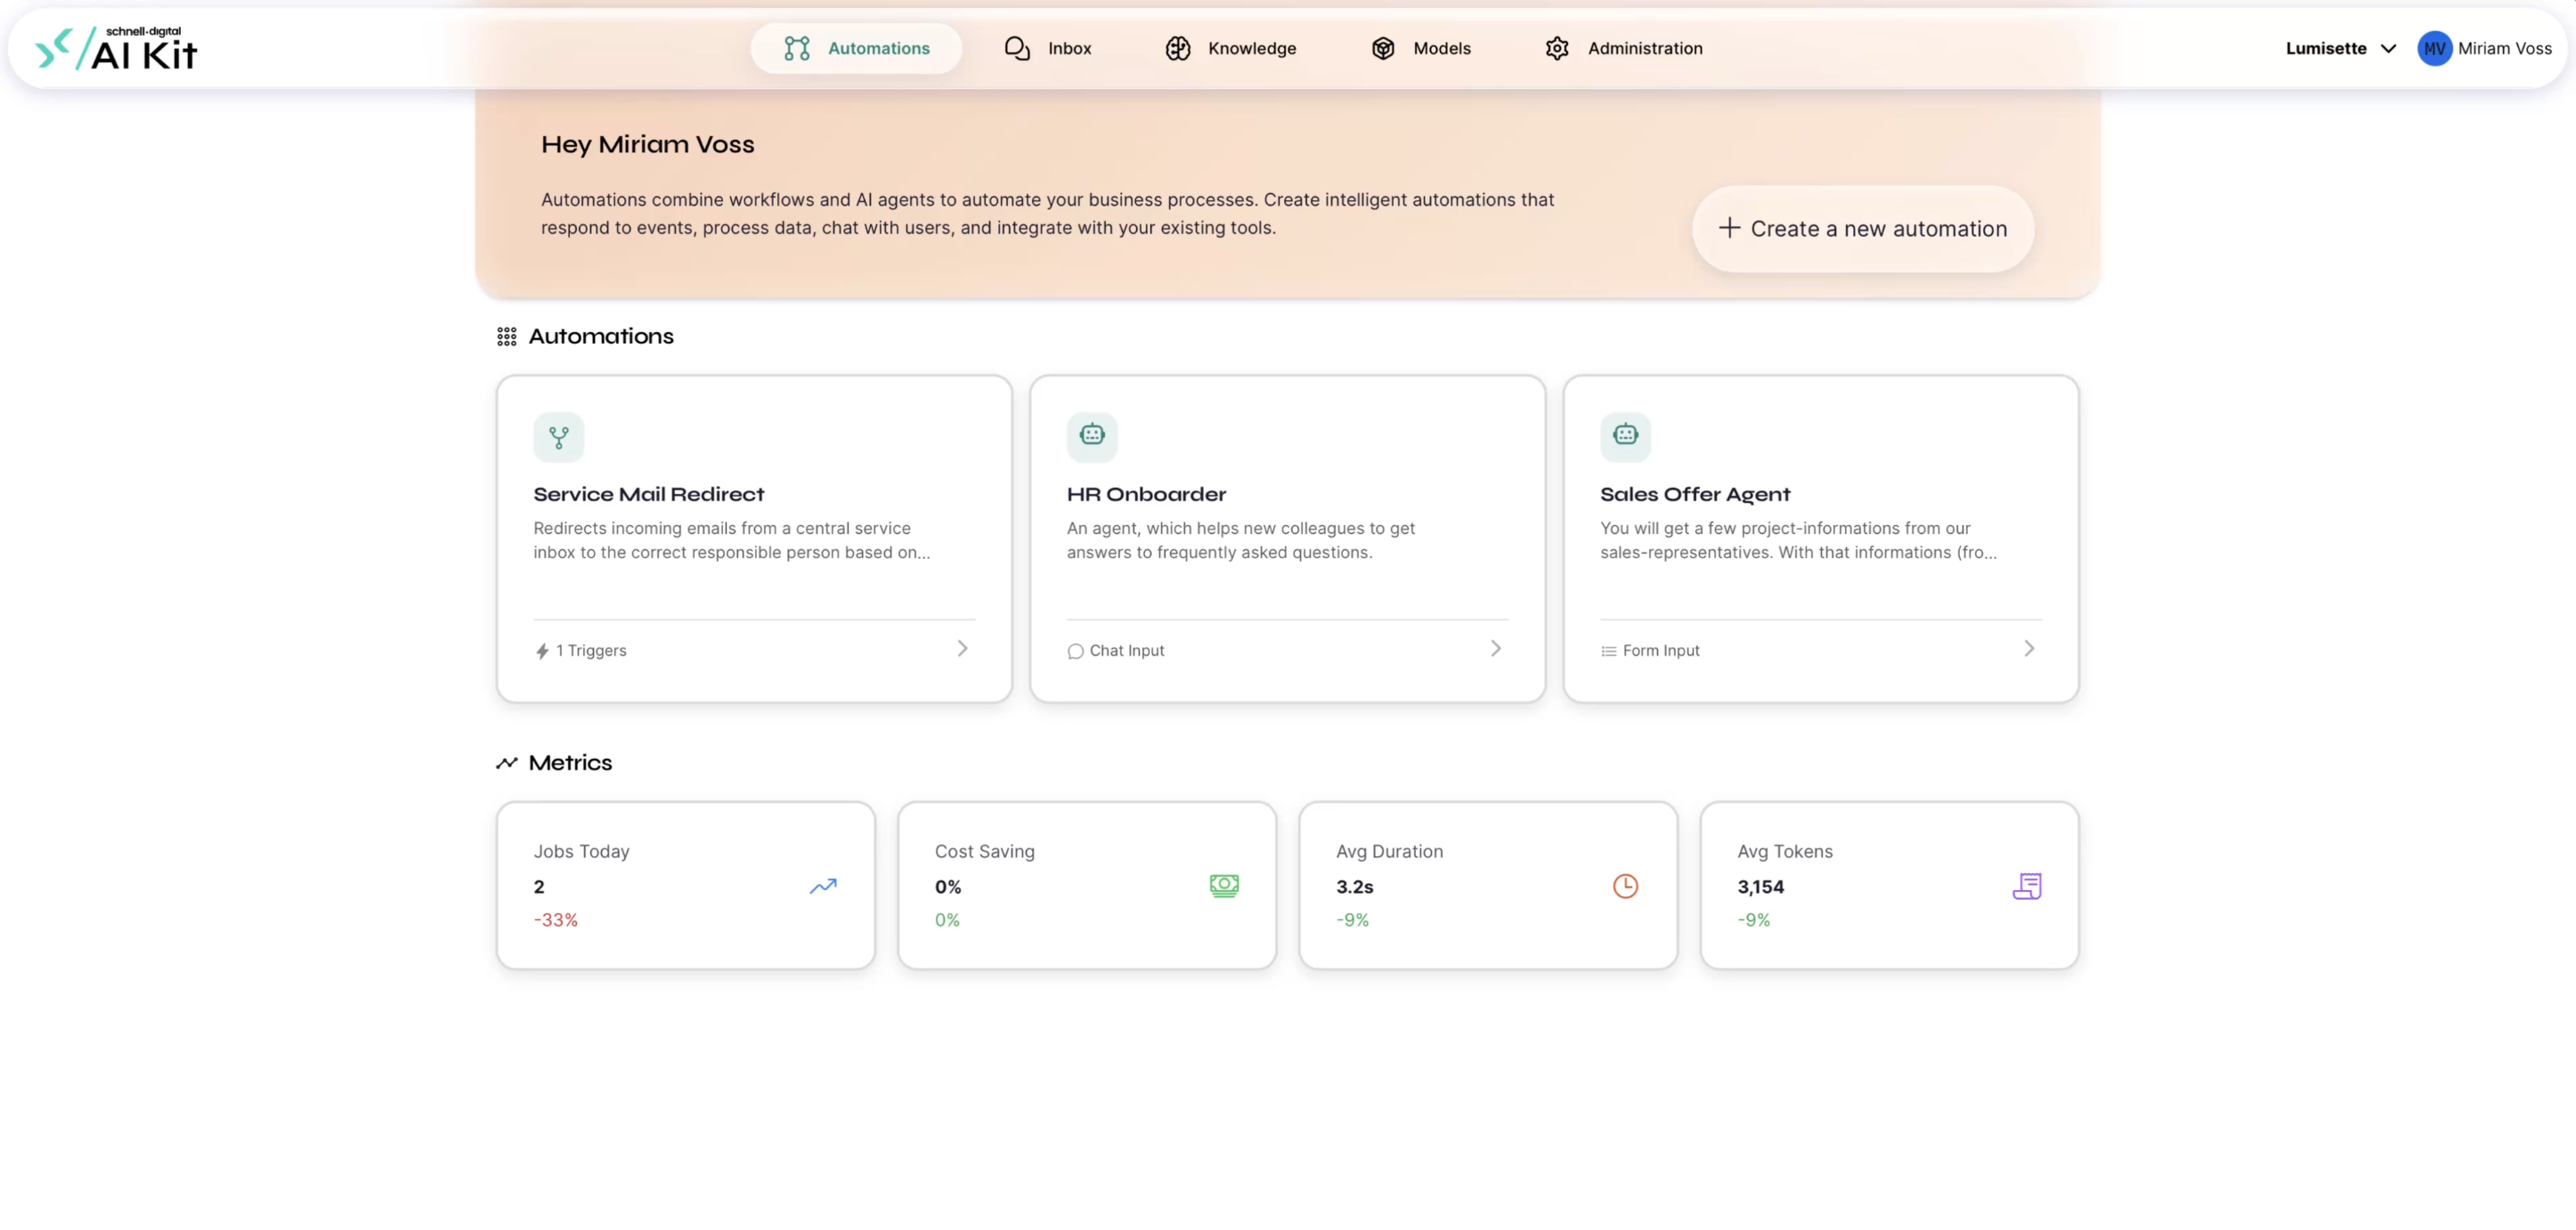The image size is (2576, 1230).
Task: Open the Inbox via its chat bubble icon
Action: coord(1017,48)
